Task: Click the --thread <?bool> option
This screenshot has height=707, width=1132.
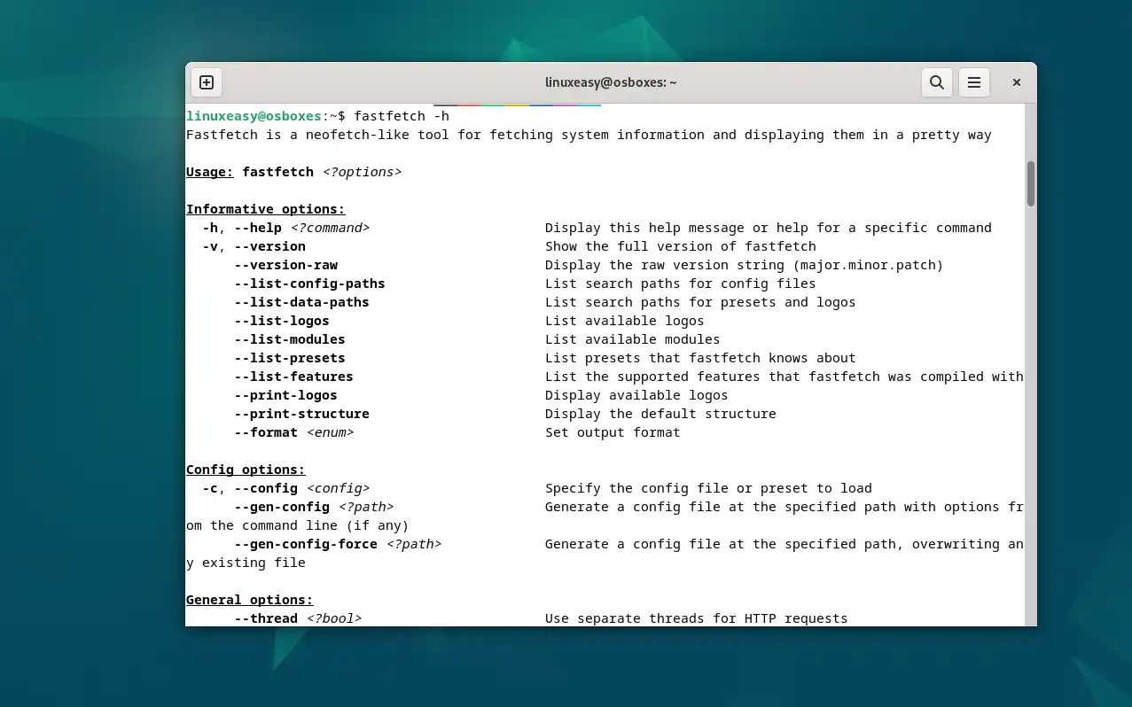Action: (x=298, y=618)
